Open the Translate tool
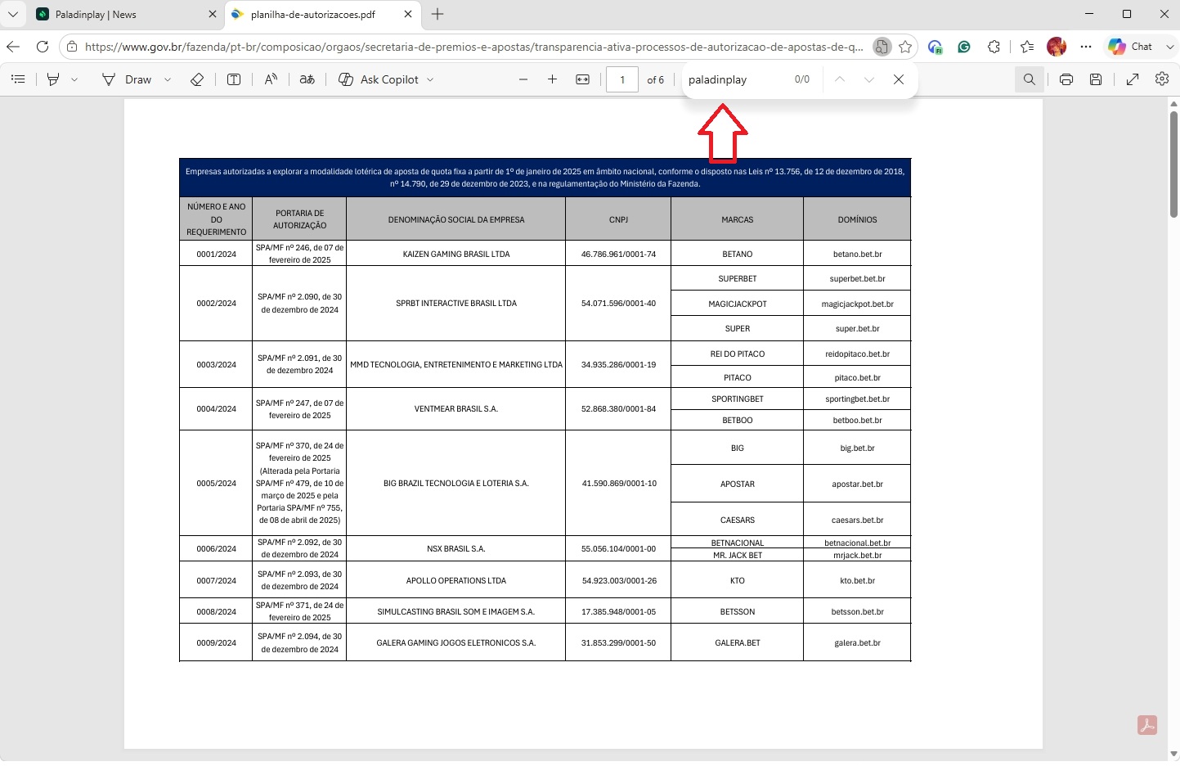The width and height of the screenshot is (1180, 766). point(307,79)
